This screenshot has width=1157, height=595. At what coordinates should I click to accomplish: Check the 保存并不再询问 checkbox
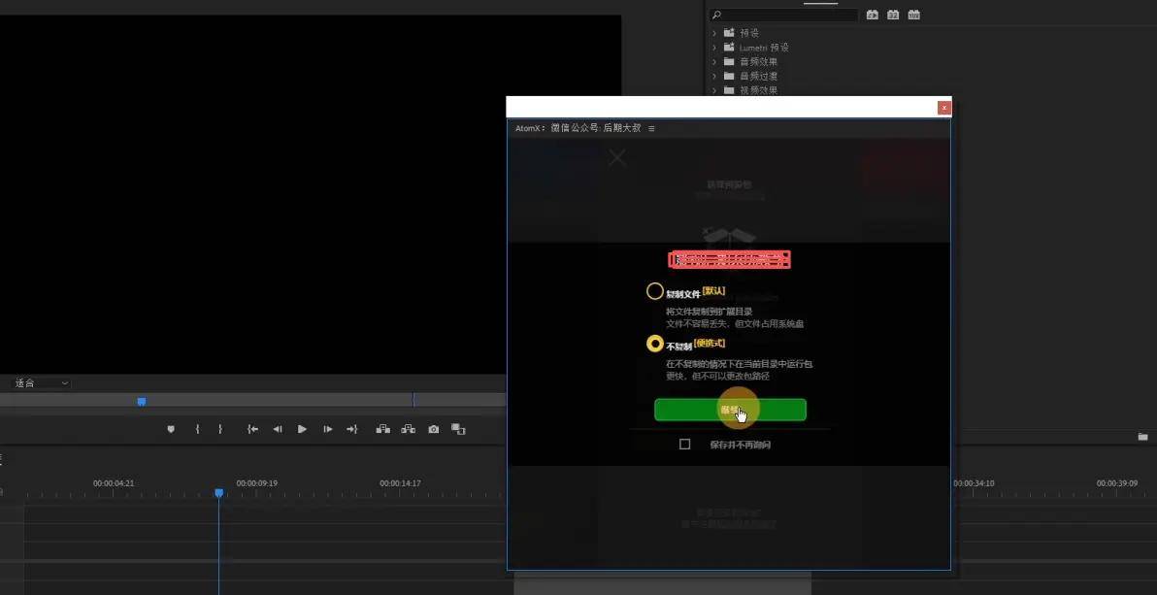tap(685, 445)
